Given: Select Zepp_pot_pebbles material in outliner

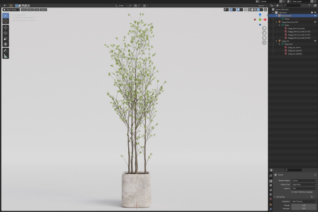Looking at the screenshot, I should click(295, 54).
